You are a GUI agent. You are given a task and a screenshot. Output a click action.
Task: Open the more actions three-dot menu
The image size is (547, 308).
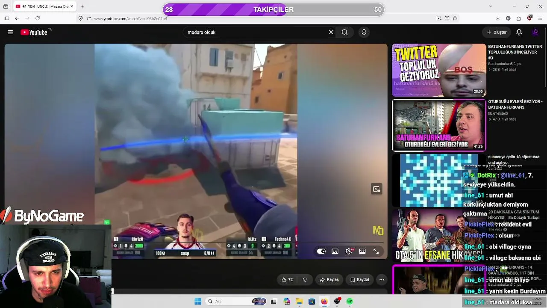pyautogui.click(x=382, y=280)
